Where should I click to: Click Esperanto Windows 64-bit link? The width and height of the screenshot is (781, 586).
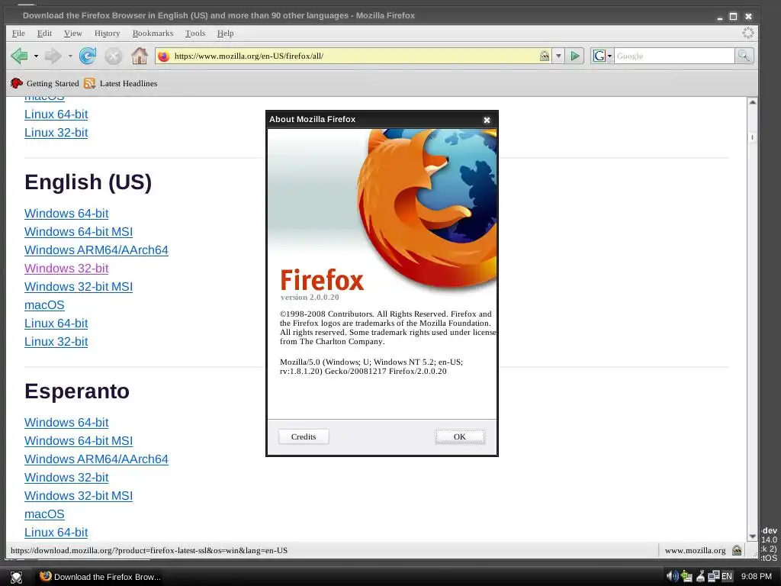66,423
